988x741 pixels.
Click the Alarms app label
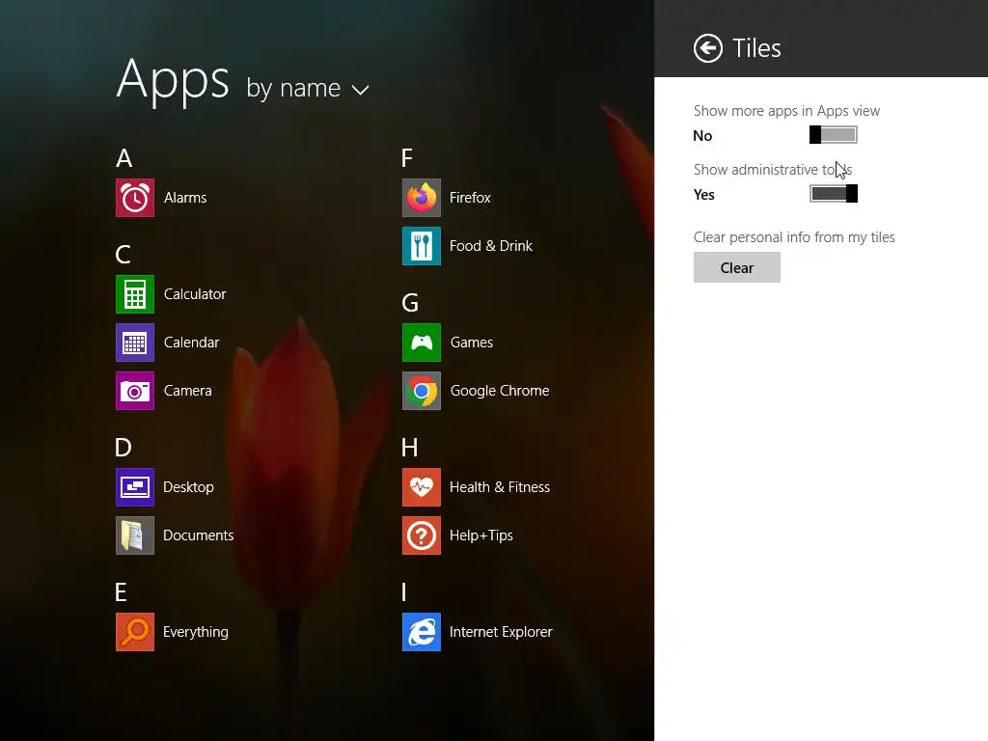[185, 198]
